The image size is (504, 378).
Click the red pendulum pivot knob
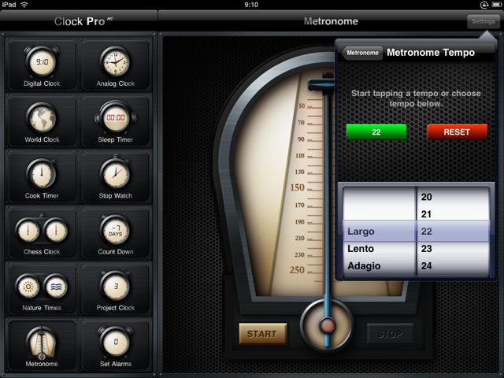pyautogui.click(x=328, y=325)
